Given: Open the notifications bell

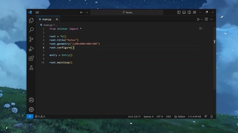Looking at the screenshot, I should [212, 116].
